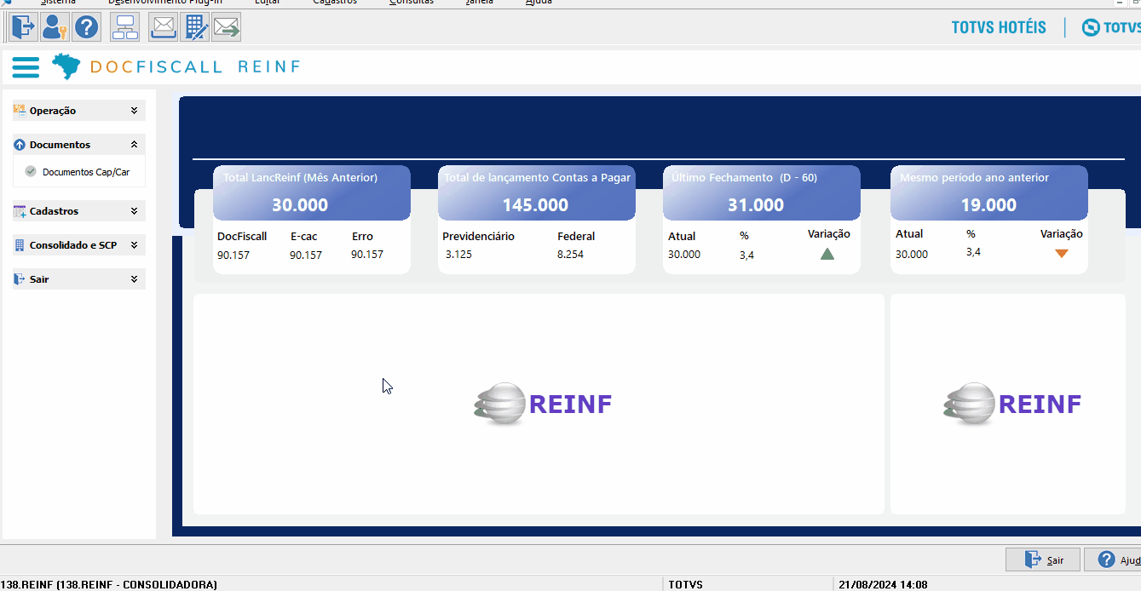This screenshot has width=1141, height=591.
Task: Open the Editar menu
Action: click(267, 3)
